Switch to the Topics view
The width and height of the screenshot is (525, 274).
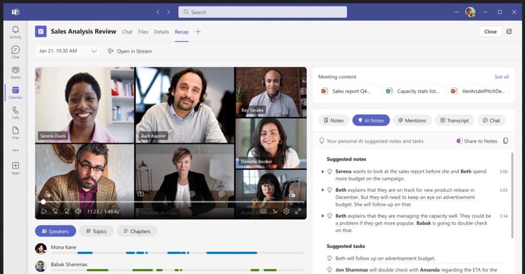click(x=96, y=231)
